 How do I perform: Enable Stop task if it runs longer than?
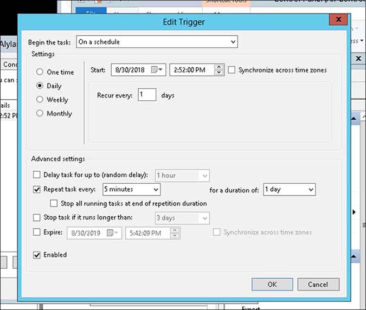[37, 218]
